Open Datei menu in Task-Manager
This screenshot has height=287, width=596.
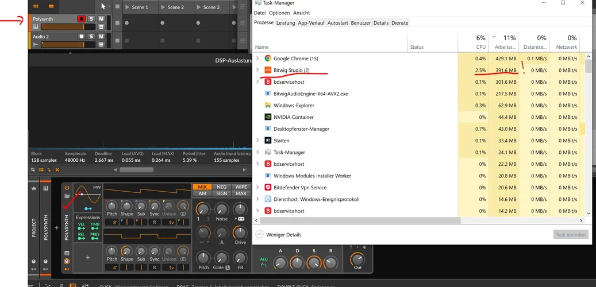[260, 13]
